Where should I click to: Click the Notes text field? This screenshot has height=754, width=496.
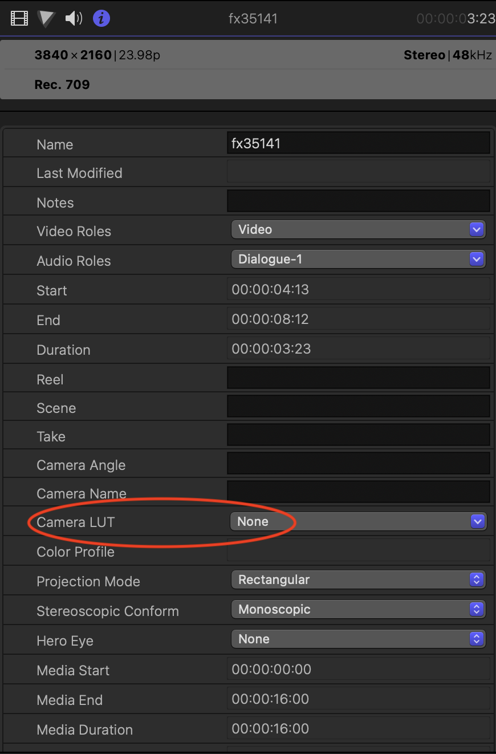coord(358,201)
